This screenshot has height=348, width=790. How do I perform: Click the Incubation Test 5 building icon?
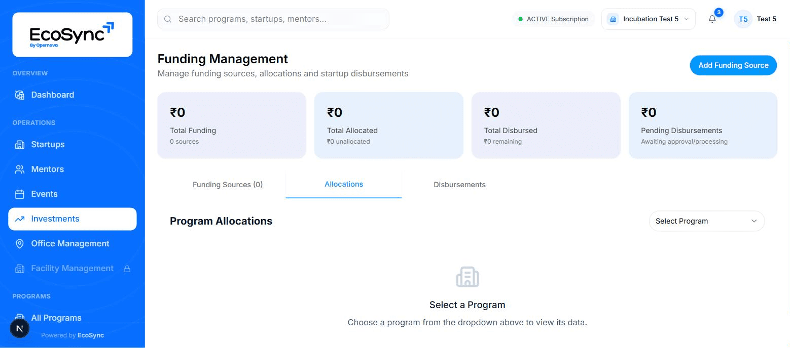tap(613, 19)
